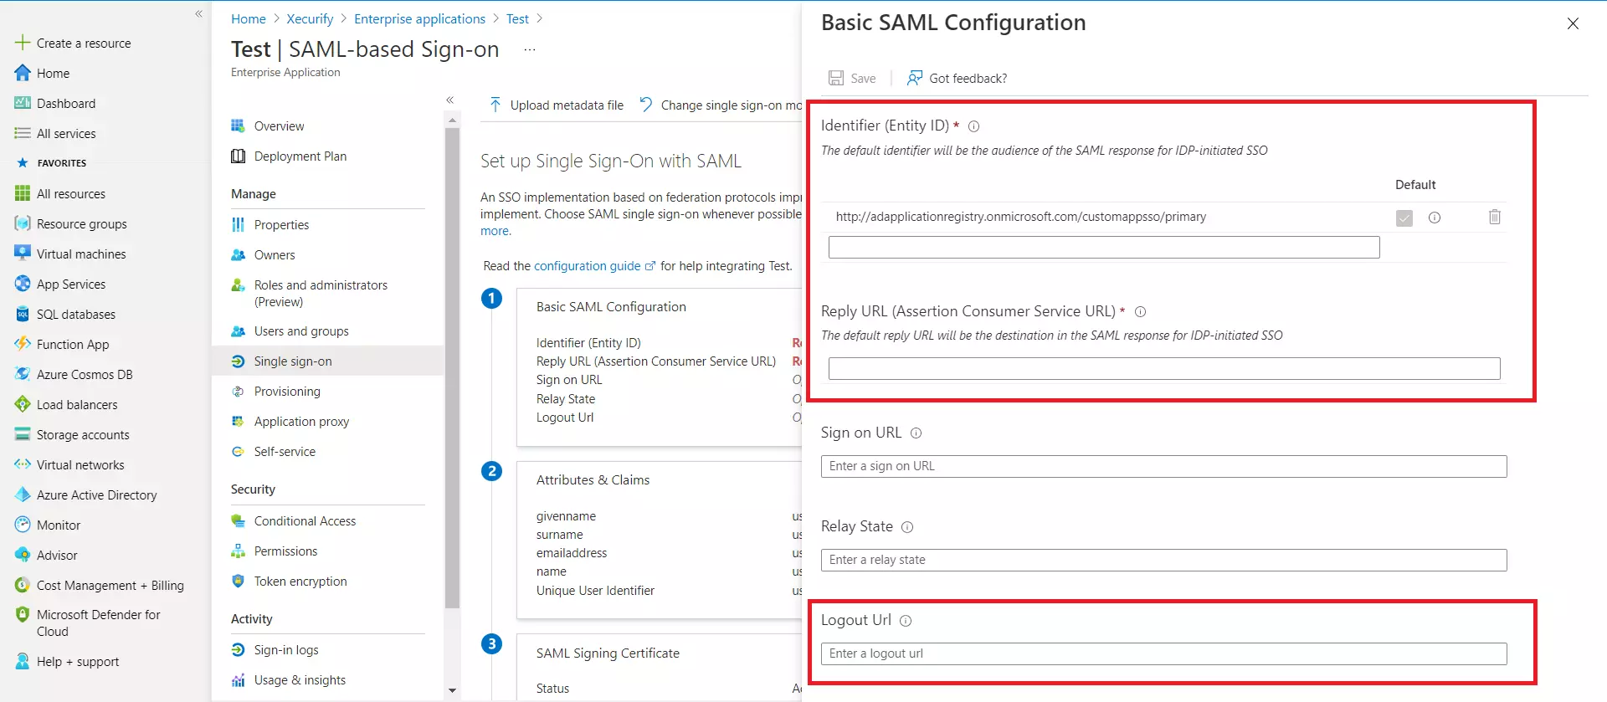1607x702 pixels.
Task: Click the empty new Identifier input field
Action: [1104, 247]
